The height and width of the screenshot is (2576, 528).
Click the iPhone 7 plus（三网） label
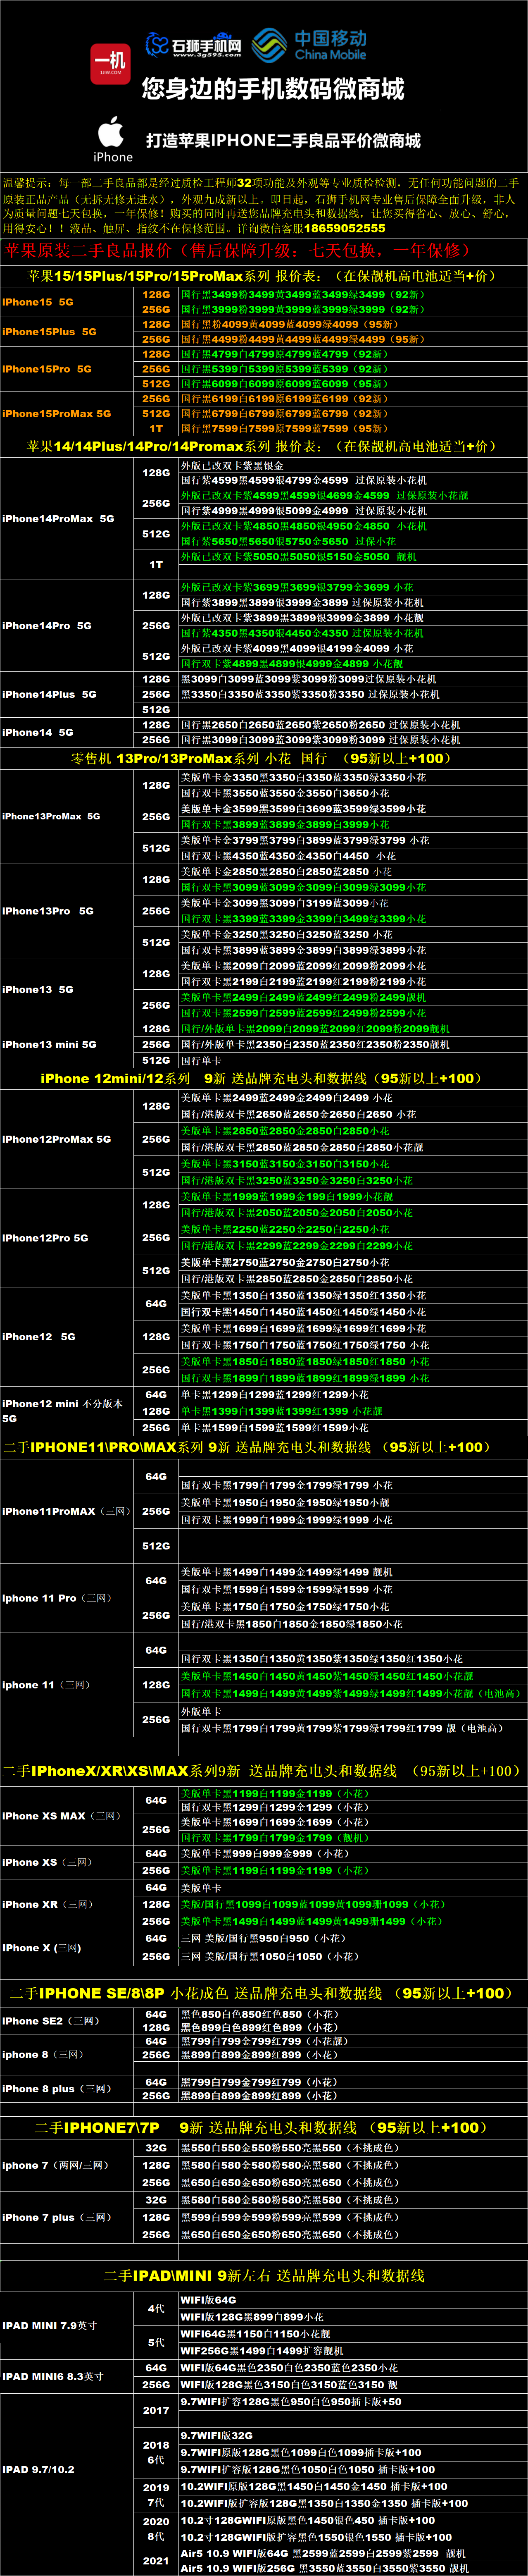point(57,2217)
